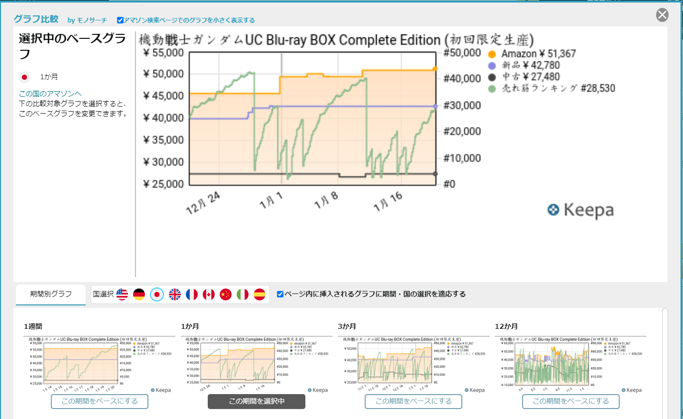The image size is (683, 419).
Task: Click the 新品 ¥ 42,780 legend text
Action: point(531,65)
